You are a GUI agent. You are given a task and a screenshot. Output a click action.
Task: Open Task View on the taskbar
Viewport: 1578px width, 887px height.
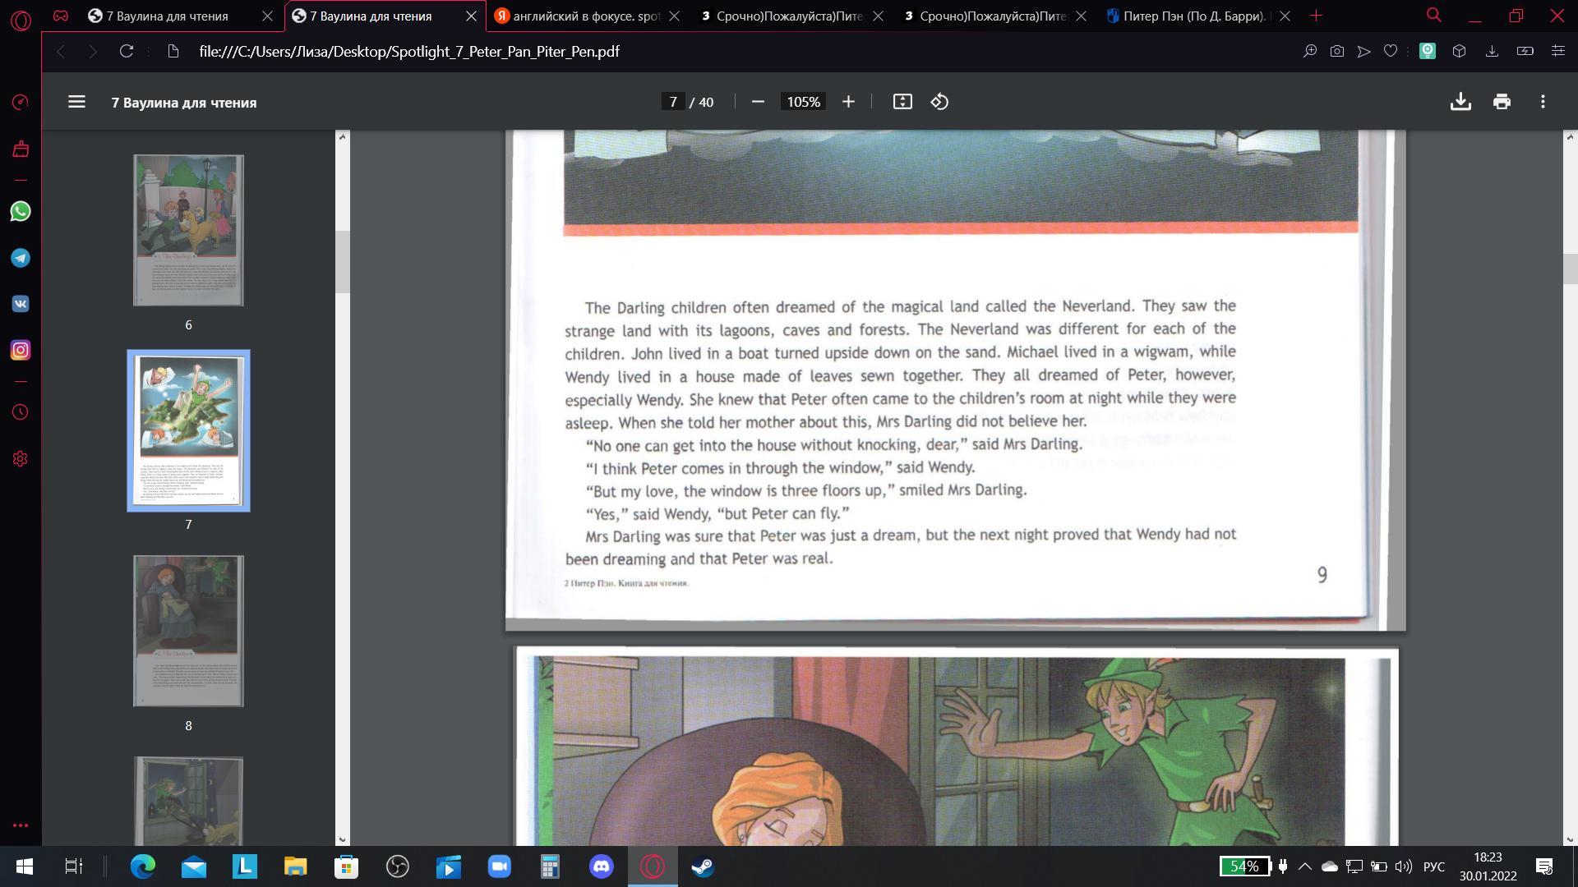point(74,866)
